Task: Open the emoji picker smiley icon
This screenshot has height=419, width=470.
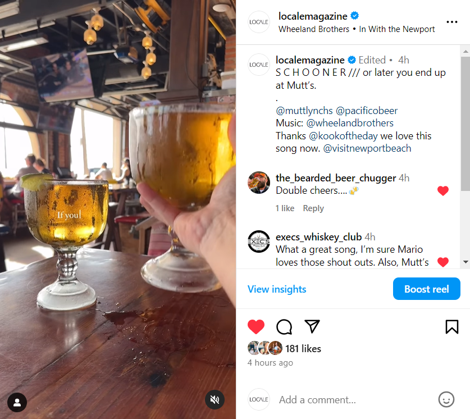Action: (x=446, y=399)
